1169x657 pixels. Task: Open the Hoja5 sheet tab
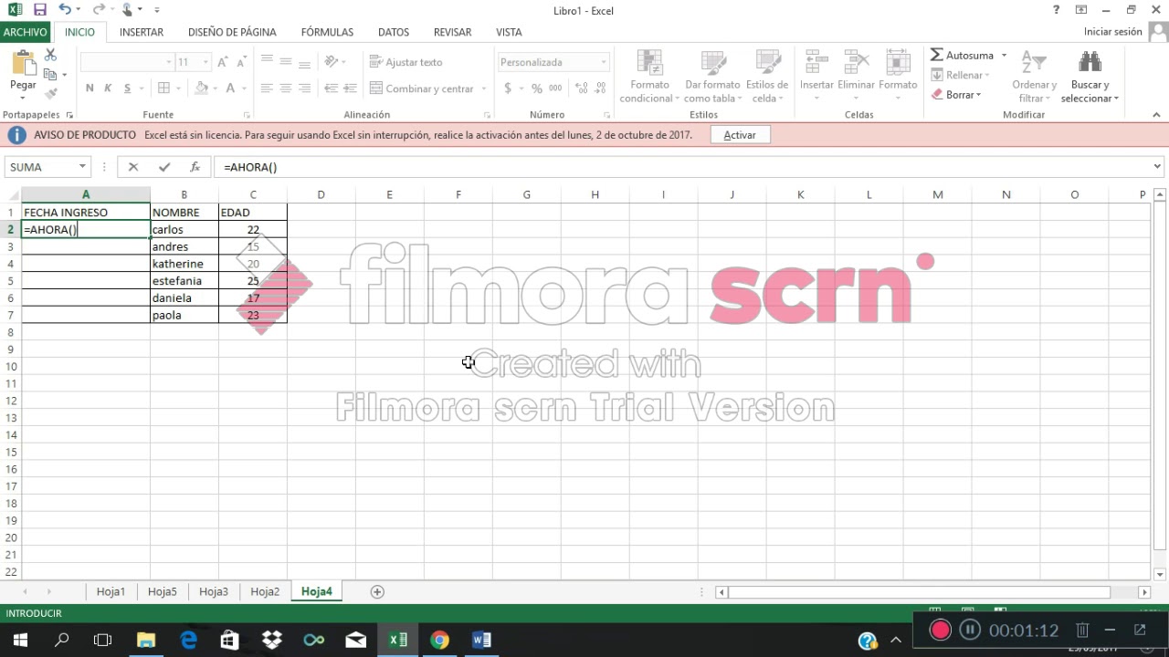tap(162, 591)
